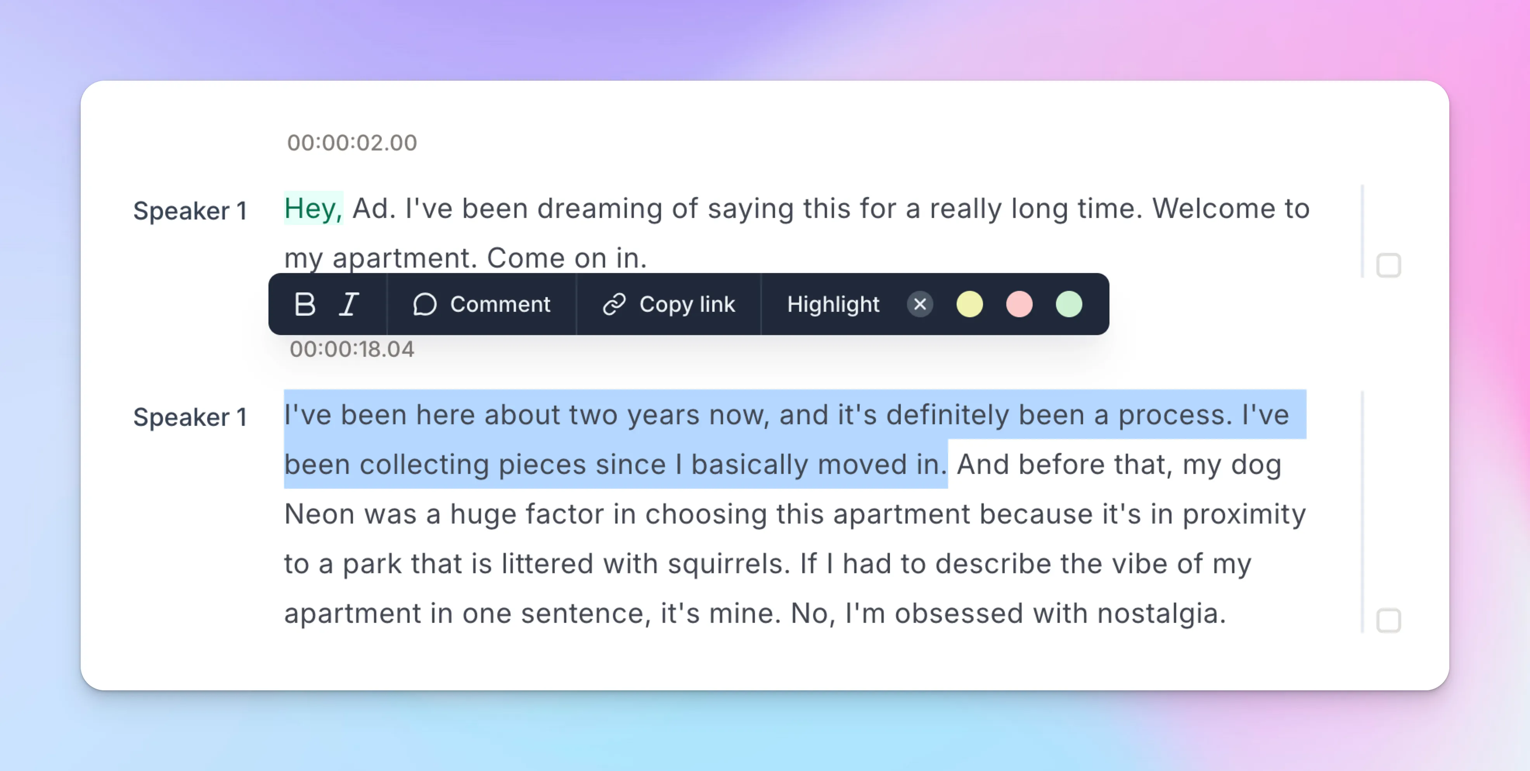Click the chain link icon in toolbar
The height and width of the screenshot is (771, 1530).
click(x=613, y=304)
